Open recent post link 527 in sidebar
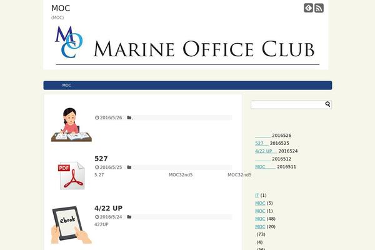 pyautogui.click(x=262, y=143)
